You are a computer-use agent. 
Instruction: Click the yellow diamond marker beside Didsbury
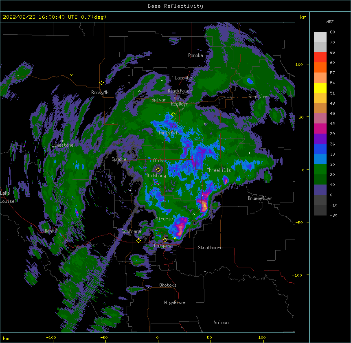click(158, 170)
